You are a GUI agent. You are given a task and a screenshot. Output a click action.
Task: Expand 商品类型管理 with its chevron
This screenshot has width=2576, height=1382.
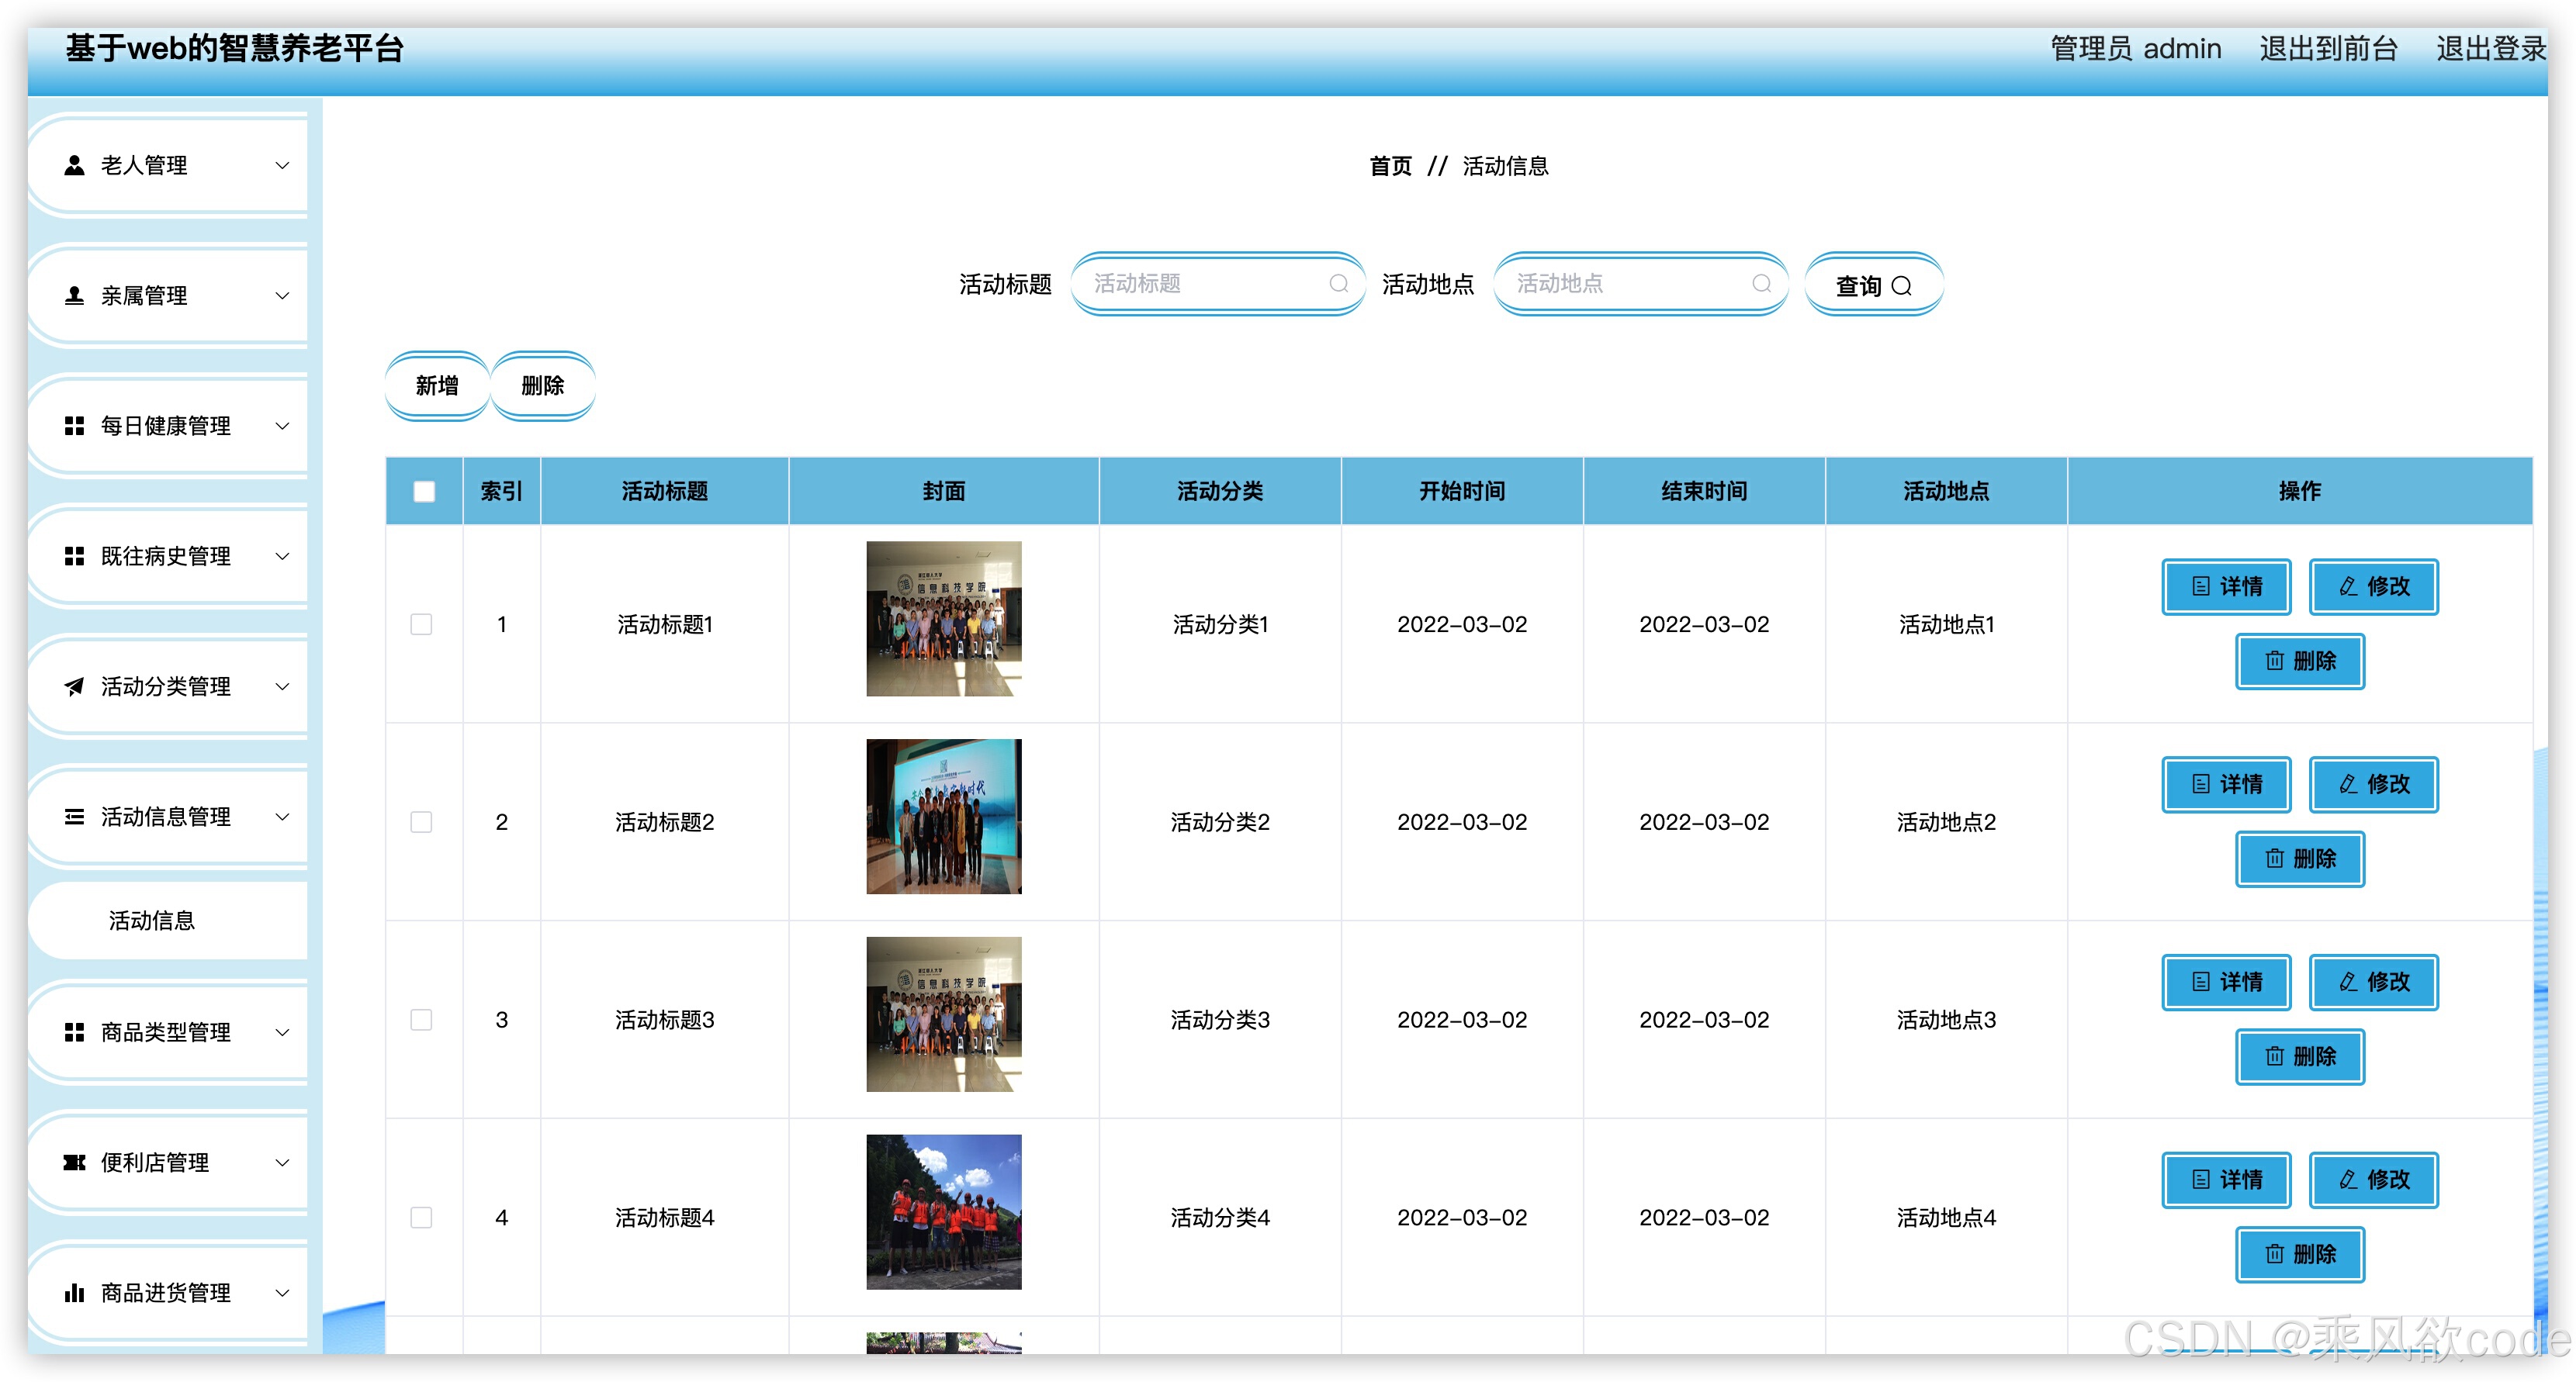point(283,1032)
